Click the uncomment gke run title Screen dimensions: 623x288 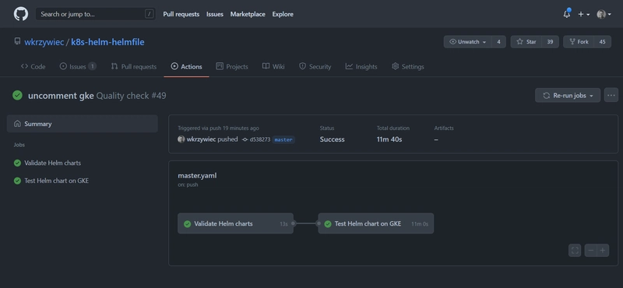pyautogui.click(x=61, y=96)
